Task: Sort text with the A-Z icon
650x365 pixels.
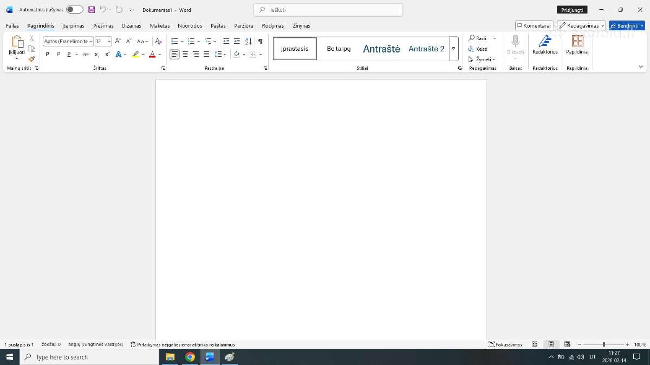Action: [248, 41]
